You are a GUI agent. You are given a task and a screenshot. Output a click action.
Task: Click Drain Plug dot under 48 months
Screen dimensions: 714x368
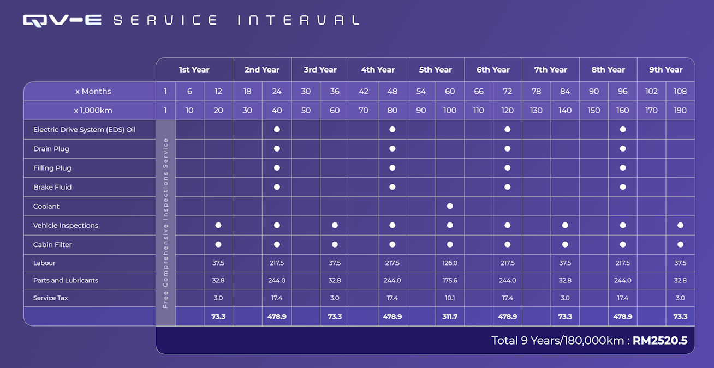pos(392,149)
